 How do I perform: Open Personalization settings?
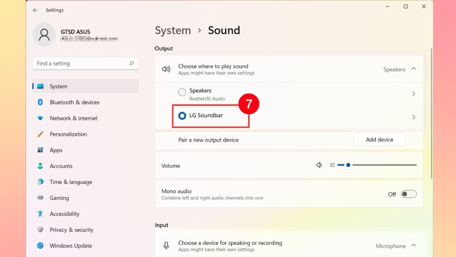point(85,134)
